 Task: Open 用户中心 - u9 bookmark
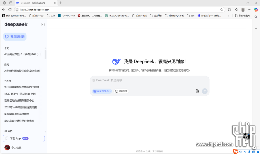click(66, 15)
